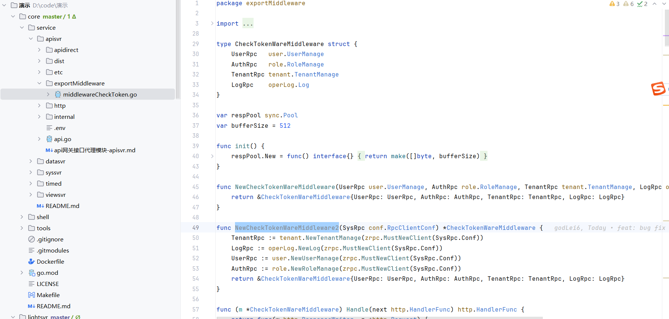
Task: Expand the folded line 40 function body
Action: click(212, 156)
